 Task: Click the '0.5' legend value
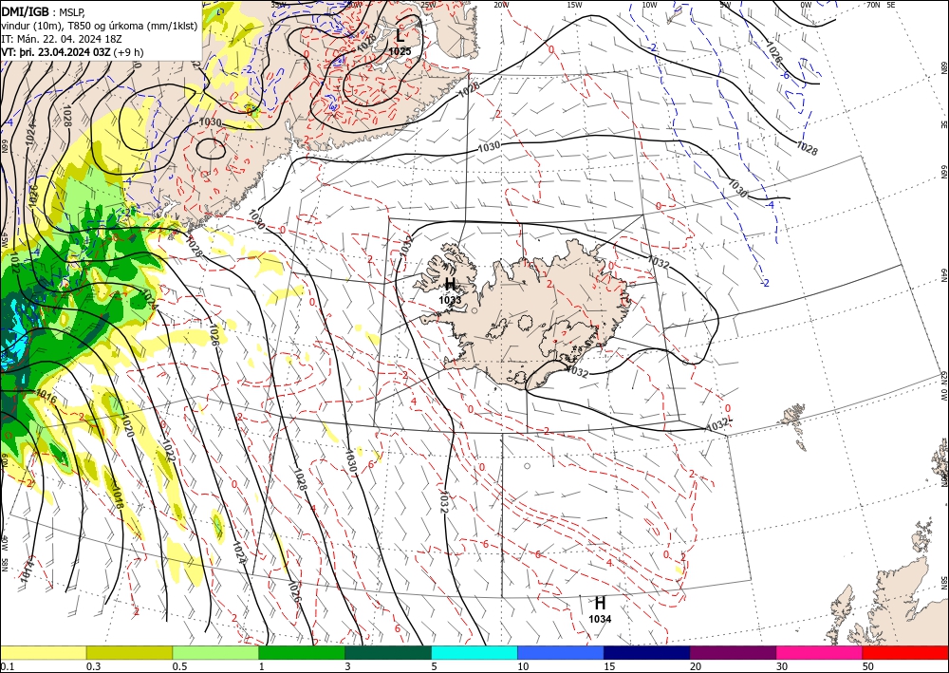(x=179, y=666)
